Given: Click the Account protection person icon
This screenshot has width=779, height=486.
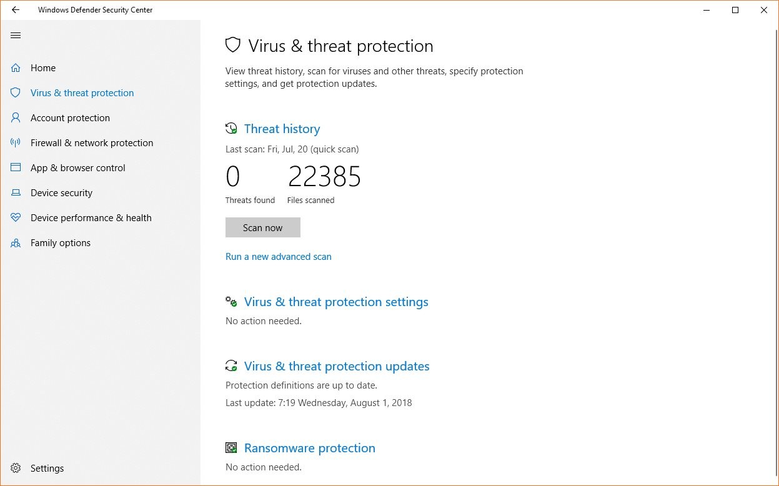Looking at the screenshot, I should point(16,118).
